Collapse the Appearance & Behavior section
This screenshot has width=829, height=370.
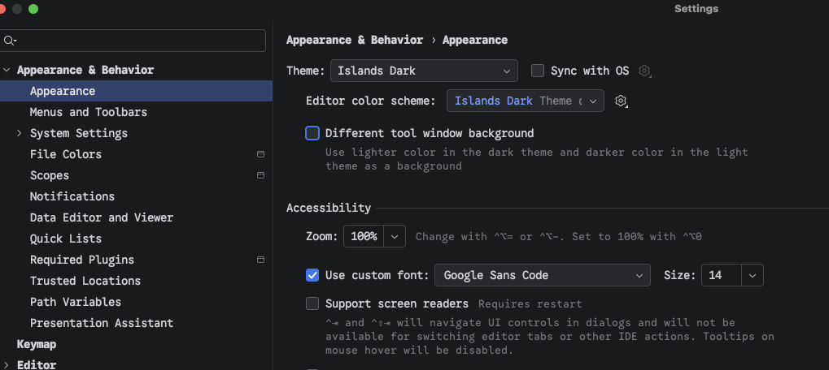tap(7, 70)
